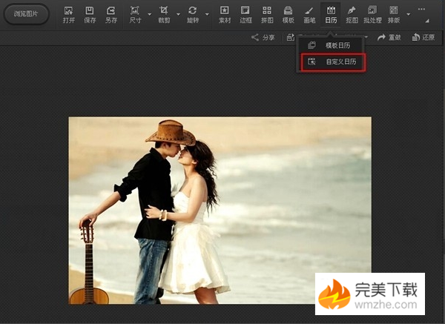The width and height of the screenshot is (445, 324).
Task: Click the 分享 (Share) button
Action: click(x=263, y=37)
